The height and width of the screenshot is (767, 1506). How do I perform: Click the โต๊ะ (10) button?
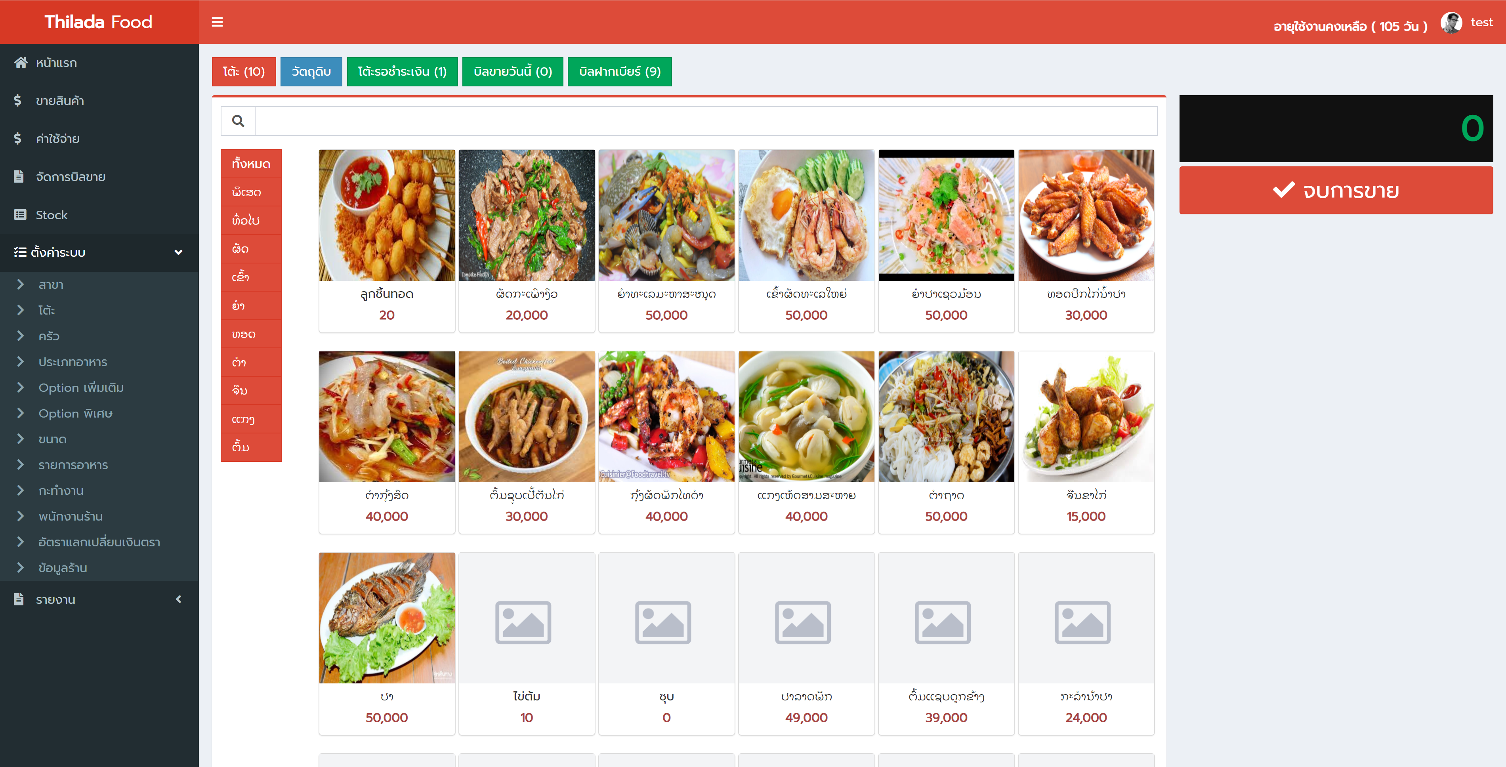click(x=244, y=71)
